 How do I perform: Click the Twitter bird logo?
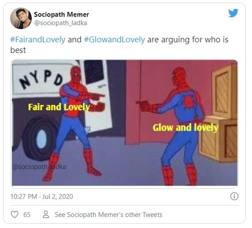tap(233, 13)
